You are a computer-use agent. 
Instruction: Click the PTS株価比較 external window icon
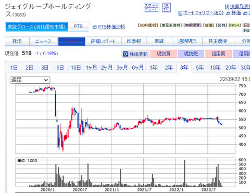[94, 27]
